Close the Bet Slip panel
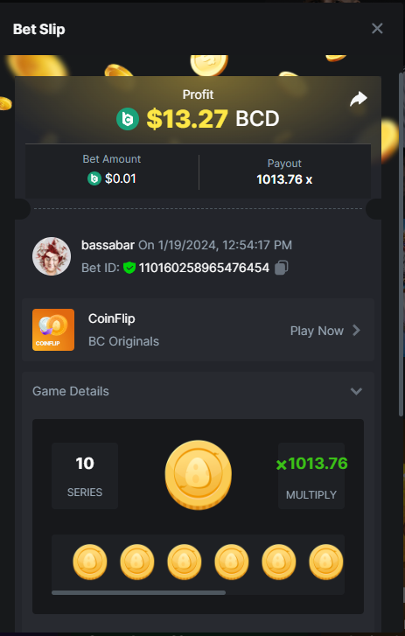Viewport: 405px width, 636px height. click(377, 28)
